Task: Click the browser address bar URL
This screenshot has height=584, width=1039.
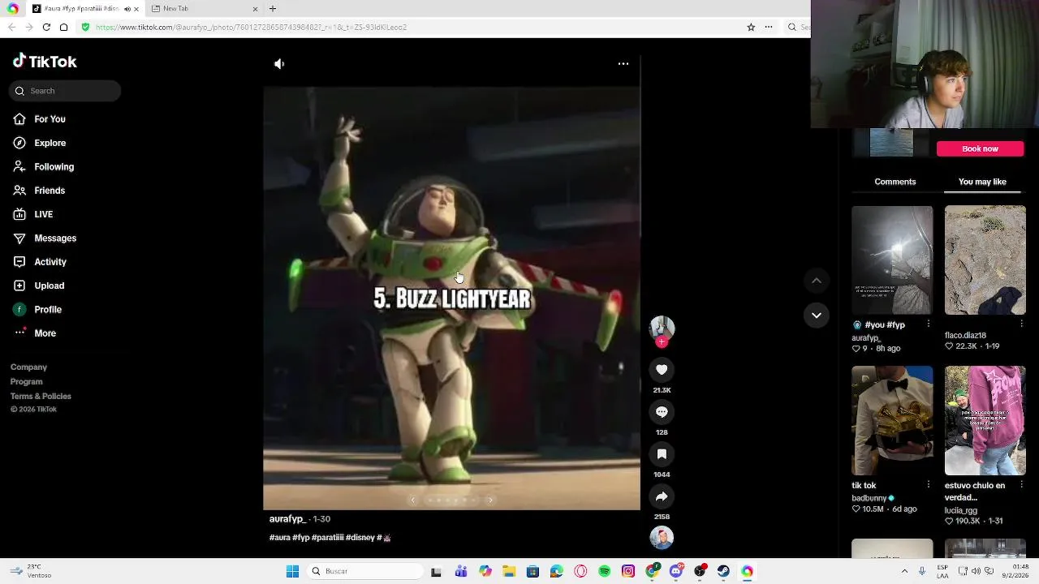Action: [251, 27]
